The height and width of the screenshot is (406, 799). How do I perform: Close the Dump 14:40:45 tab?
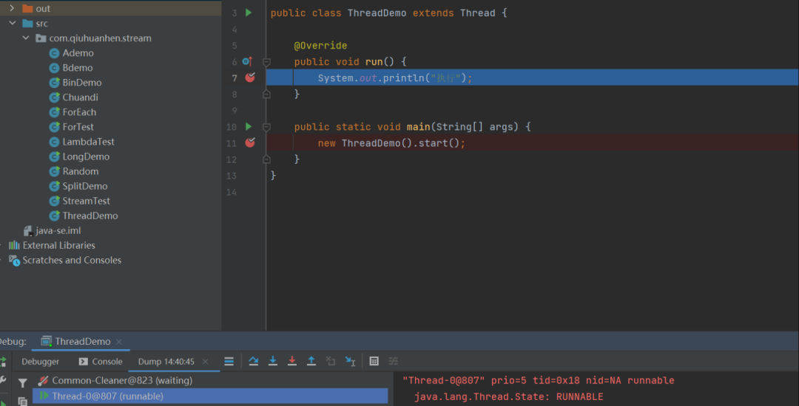click(206, 362)
